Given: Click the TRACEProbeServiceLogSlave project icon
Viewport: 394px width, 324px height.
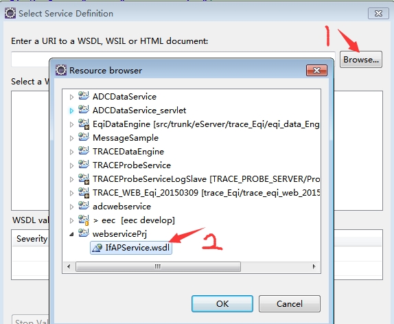Looking at the screenshot, I should pyautogui.click(x=84, y=178).
